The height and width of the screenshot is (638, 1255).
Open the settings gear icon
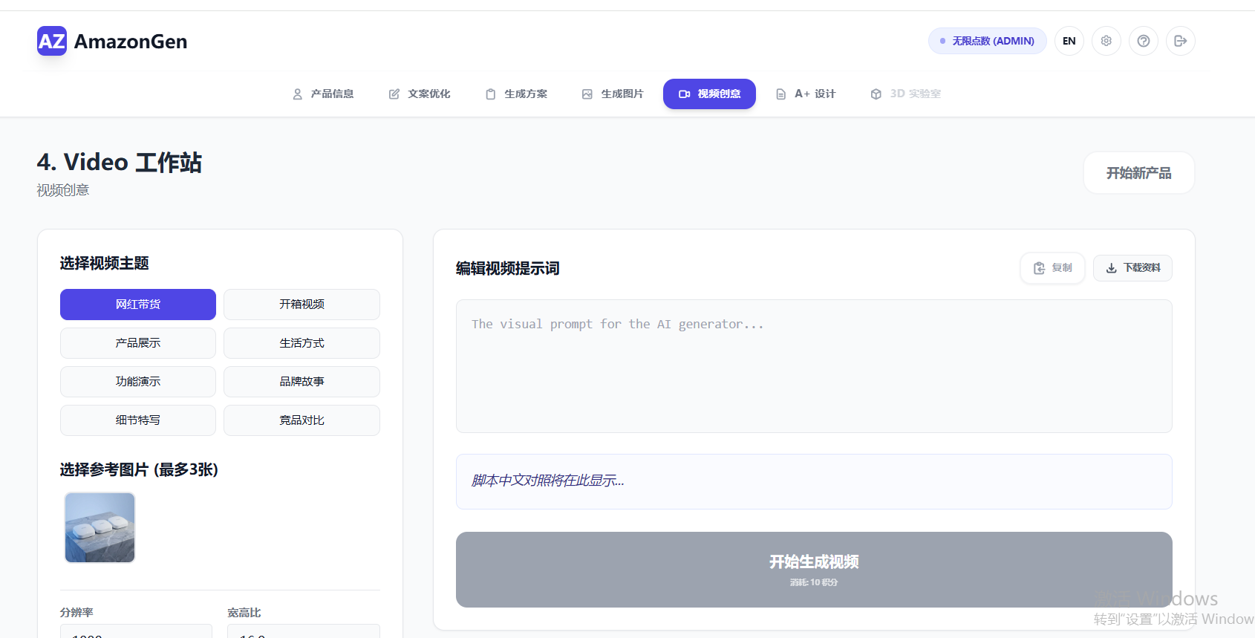1106,41
